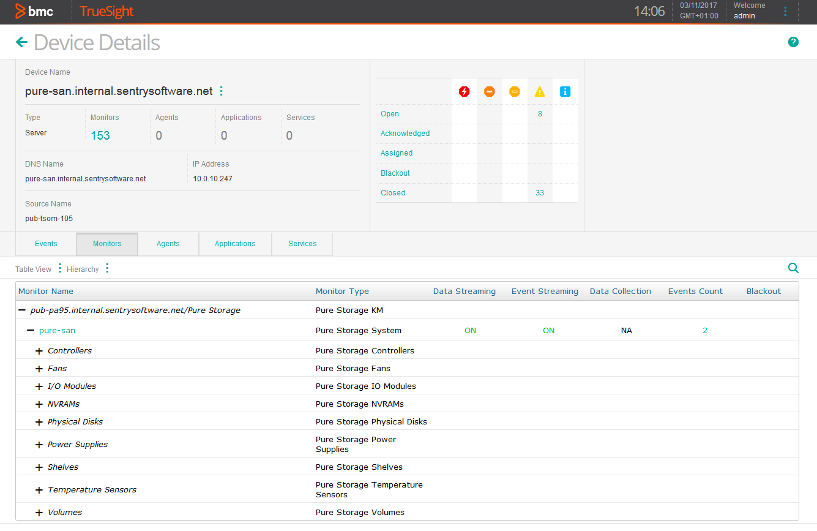Collapse the pure-san monitor node
Image resolution: width=817 pixels, height=531 pixels.
tap(29, 330)
